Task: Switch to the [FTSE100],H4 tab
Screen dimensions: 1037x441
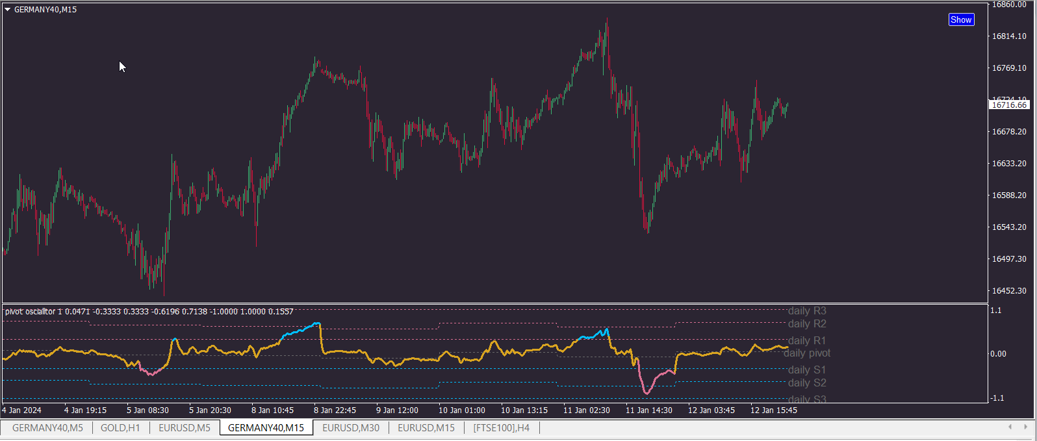Action: pos(501,428)
